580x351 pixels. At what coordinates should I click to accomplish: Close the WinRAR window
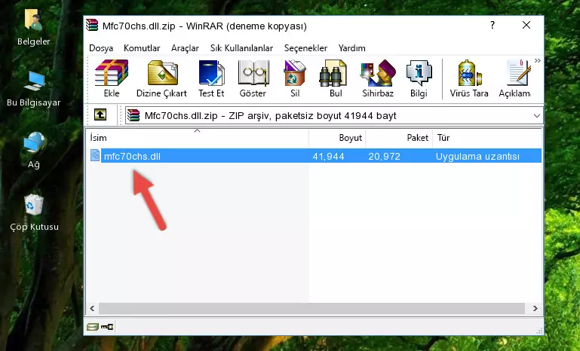tap(526, 25)
